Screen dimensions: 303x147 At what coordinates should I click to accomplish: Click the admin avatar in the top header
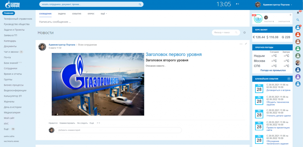pyautogui.click(x=258, y=5)
